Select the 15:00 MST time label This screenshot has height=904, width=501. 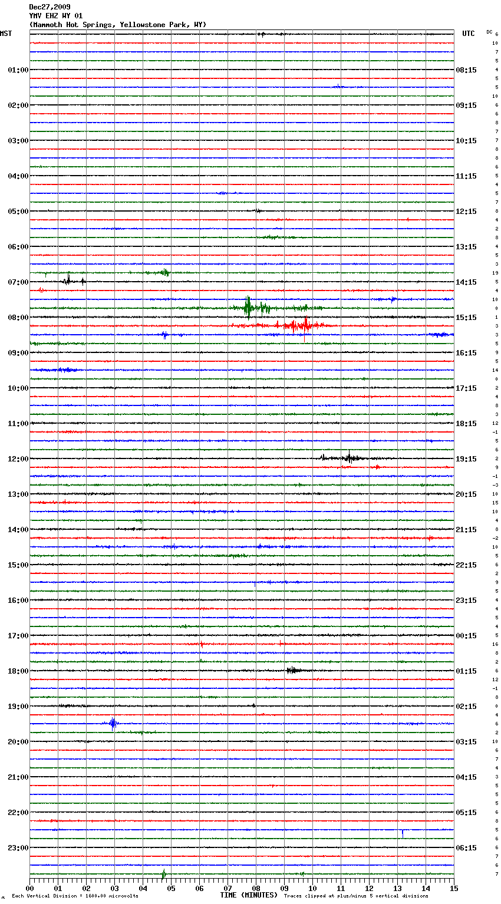point(18,565)
